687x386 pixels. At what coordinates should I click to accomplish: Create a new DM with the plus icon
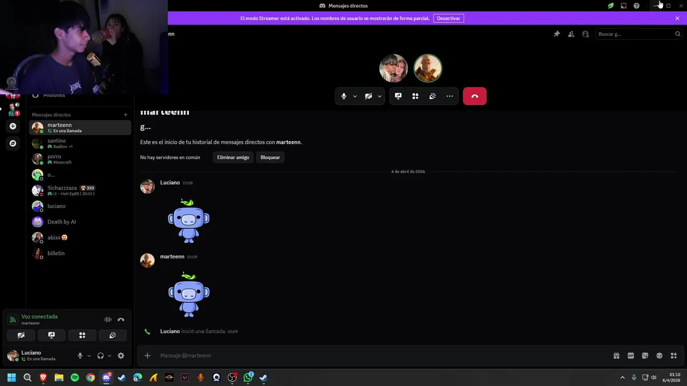pos(126,115)
